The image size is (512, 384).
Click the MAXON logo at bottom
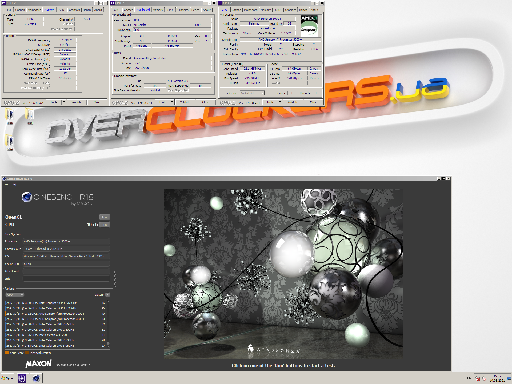tap(38, 364)
